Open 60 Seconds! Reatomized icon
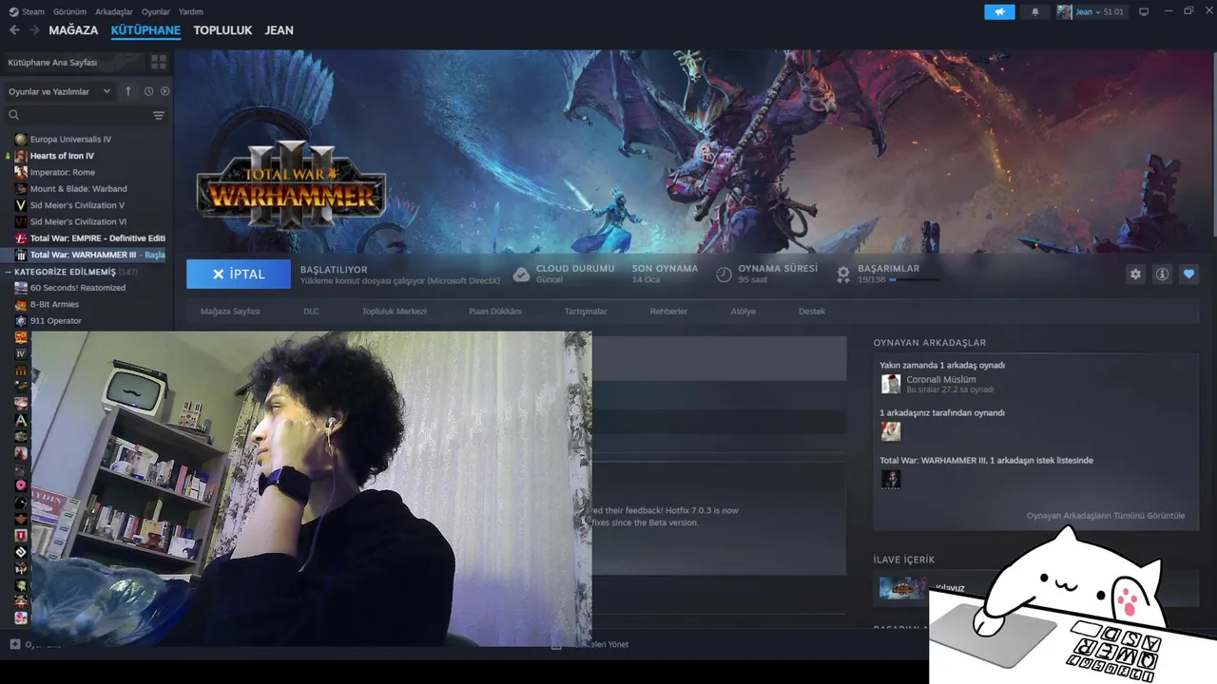The height and width of the screenshot is (684, 1217). (21, 288)
